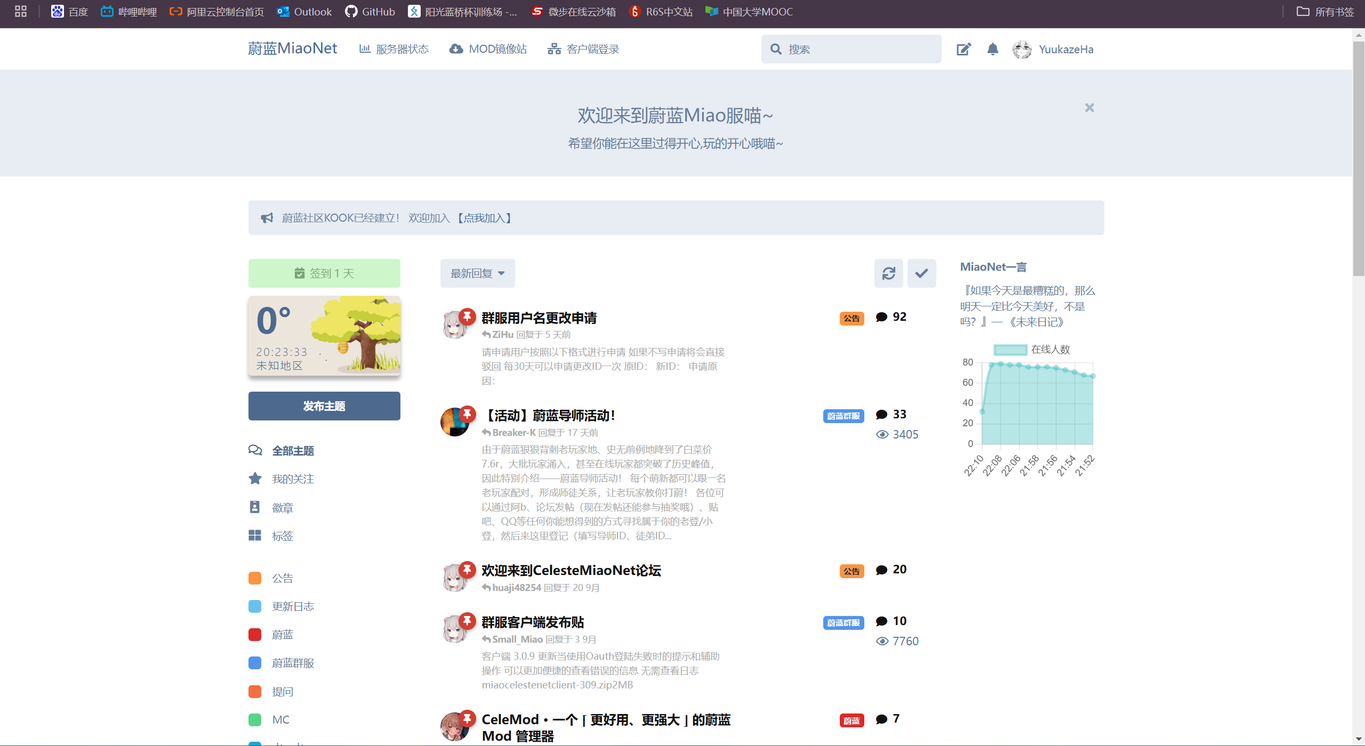The image size is (1365, 746).
Task: Open MOD镜像站 cloud download link
Action: point(488,50)
